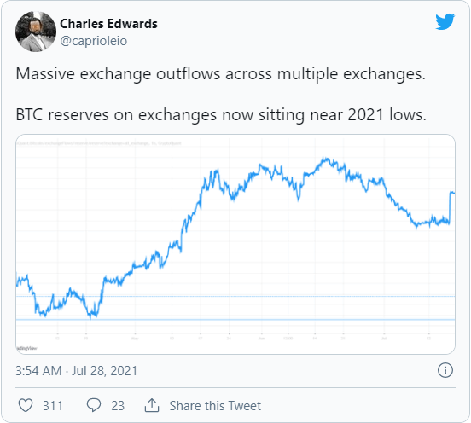Click the tweet text about exchange outflows
Viewport: 471px width, 423px height.
(x=221, y=74)
